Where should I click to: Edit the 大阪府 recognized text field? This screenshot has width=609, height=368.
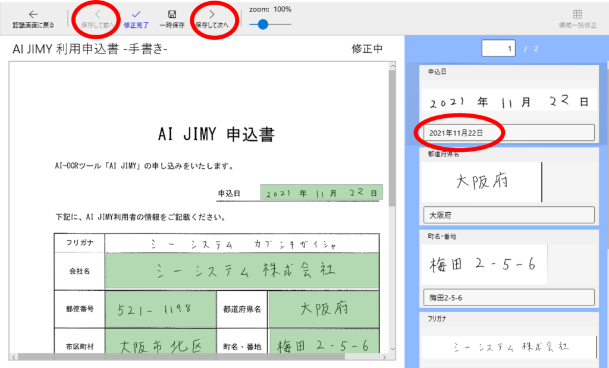[509, 215]
